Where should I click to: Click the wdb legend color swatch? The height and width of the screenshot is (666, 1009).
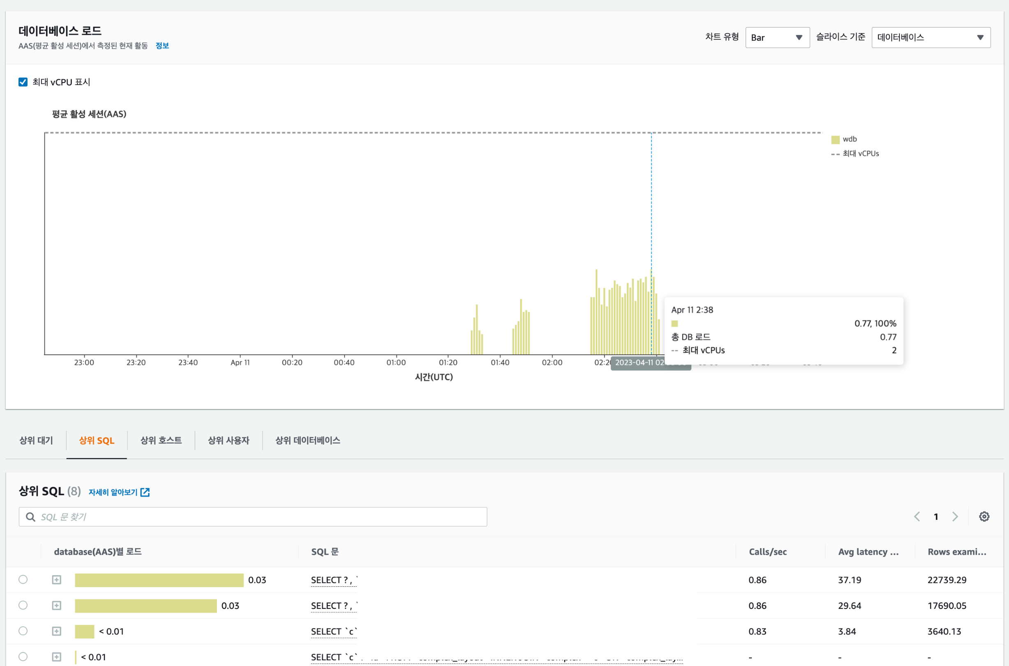(835, 139)
